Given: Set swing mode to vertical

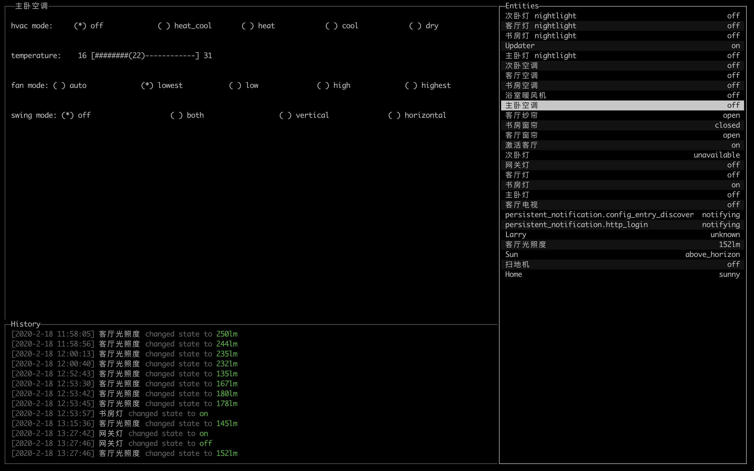Looking at the screenshot, I should (x=285, y=116).
